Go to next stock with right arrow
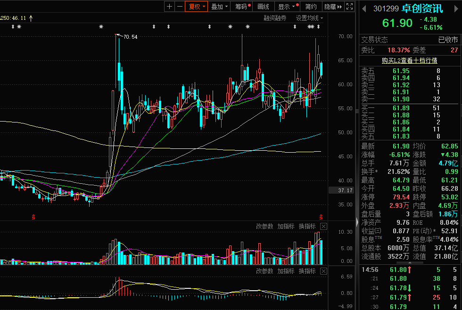Viewport: 462px width, 310px height. (455, 8)
